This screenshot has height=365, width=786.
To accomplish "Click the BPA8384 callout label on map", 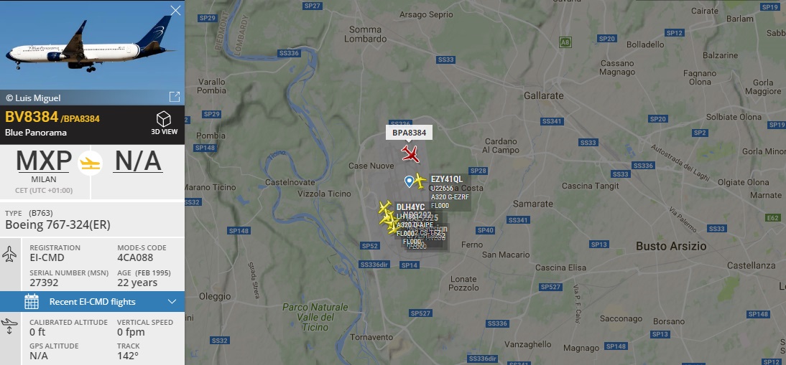I will click(409, 133).
